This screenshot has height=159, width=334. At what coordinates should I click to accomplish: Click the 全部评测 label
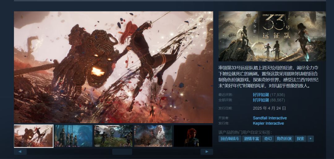tap(225, 100)
